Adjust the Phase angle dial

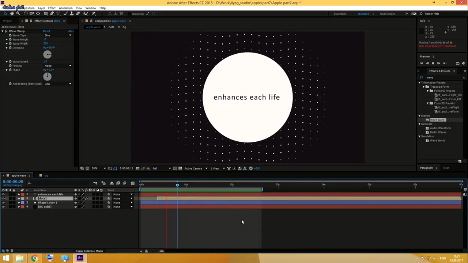[47, 76]
